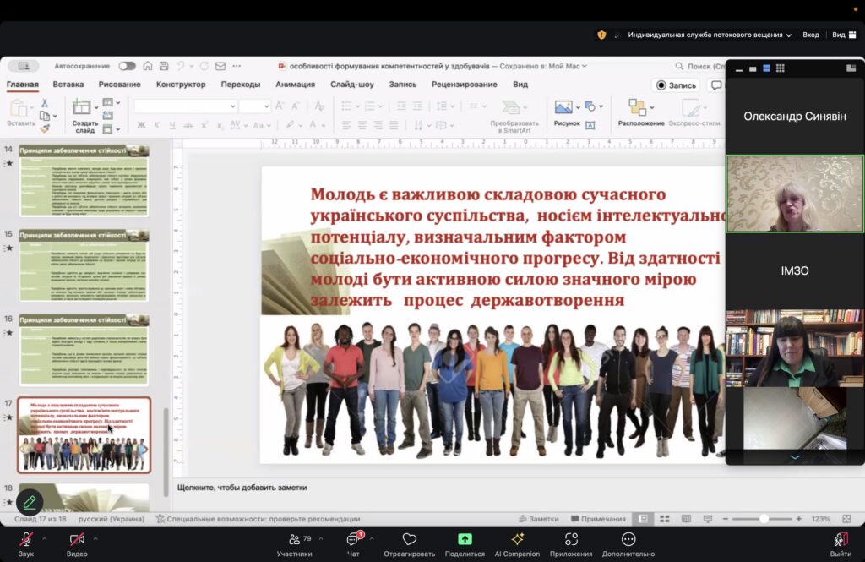Cut selection with the scissors icon
The height and width of the screenshot is (562, 865).
tap(45, 103)
